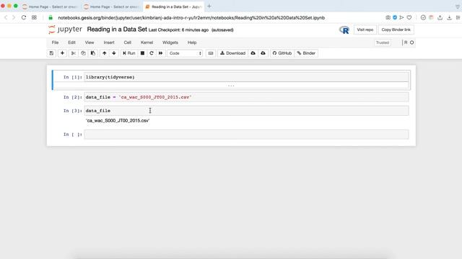Click the Download button
The image size is (462, 259).
click(232, 53)
